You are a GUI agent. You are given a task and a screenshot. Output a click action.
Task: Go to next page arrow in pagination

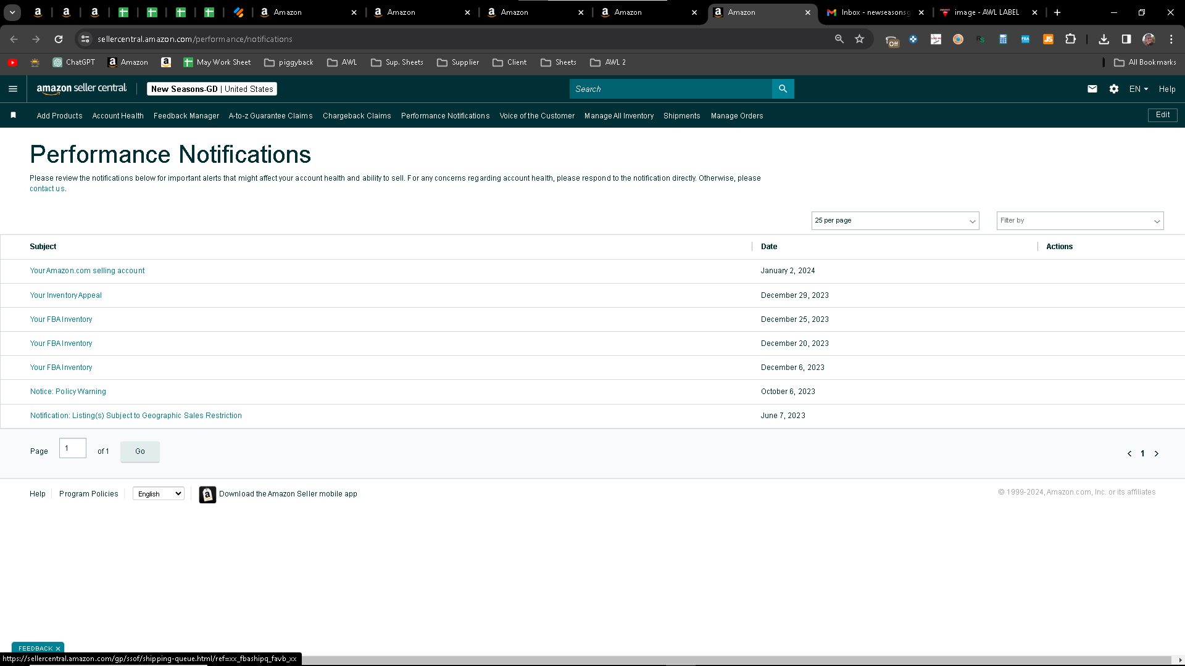tap(1157, 454)
